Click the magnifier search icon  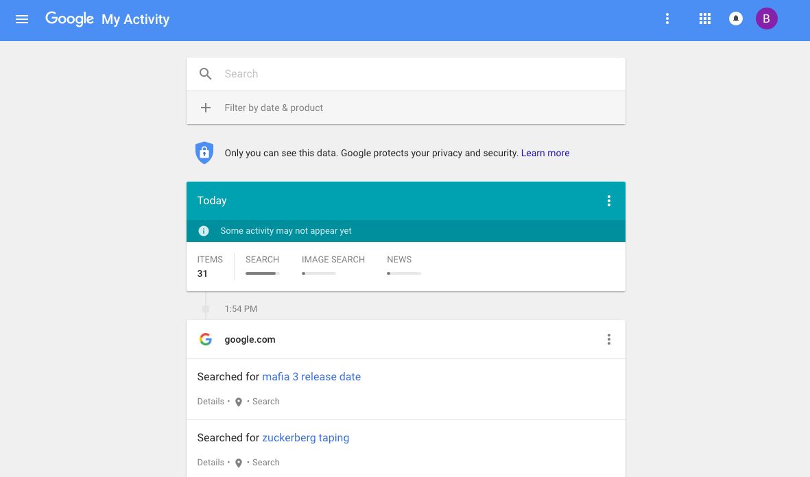pyautogui.click(x=205, y=74)
